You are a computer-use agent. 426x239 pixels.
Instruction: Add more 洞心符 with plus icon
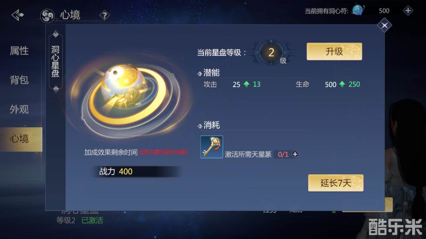pos(408,11)
